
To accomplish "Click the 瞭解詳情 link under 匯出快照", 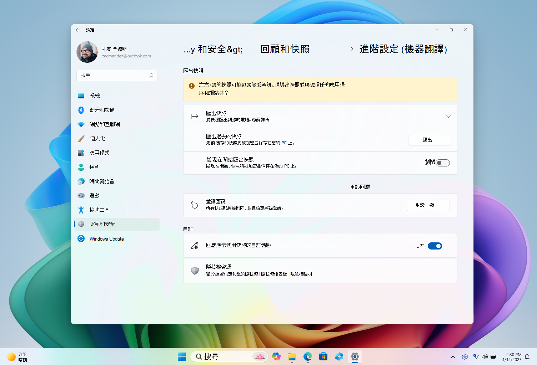I will (260, 120).
